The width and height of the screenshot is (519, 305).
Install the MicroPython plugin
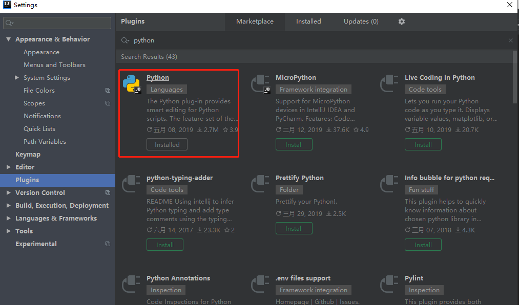294,145
